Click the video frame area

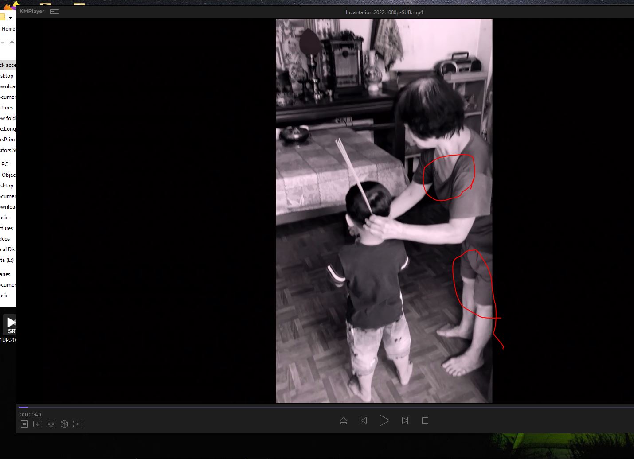tap(384, 210)
